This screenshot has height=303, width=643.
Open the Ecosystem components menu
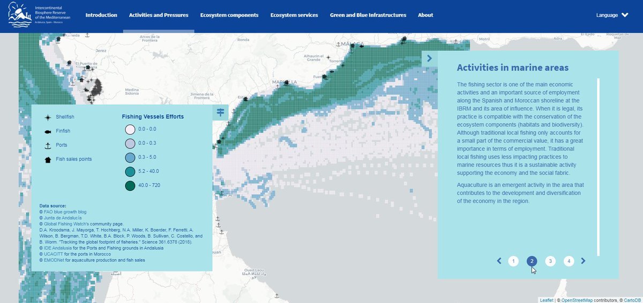[229, 15]
